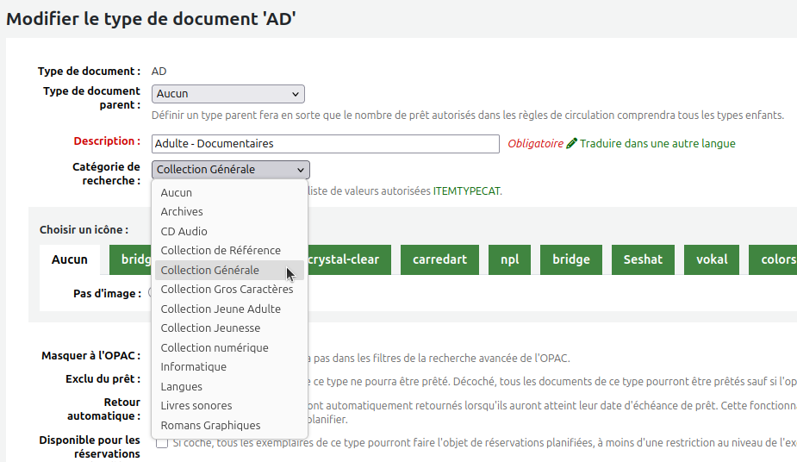Open the vokal icon tab
The height and width of the screenshot is (462, 797).
[x=712, y=259]
